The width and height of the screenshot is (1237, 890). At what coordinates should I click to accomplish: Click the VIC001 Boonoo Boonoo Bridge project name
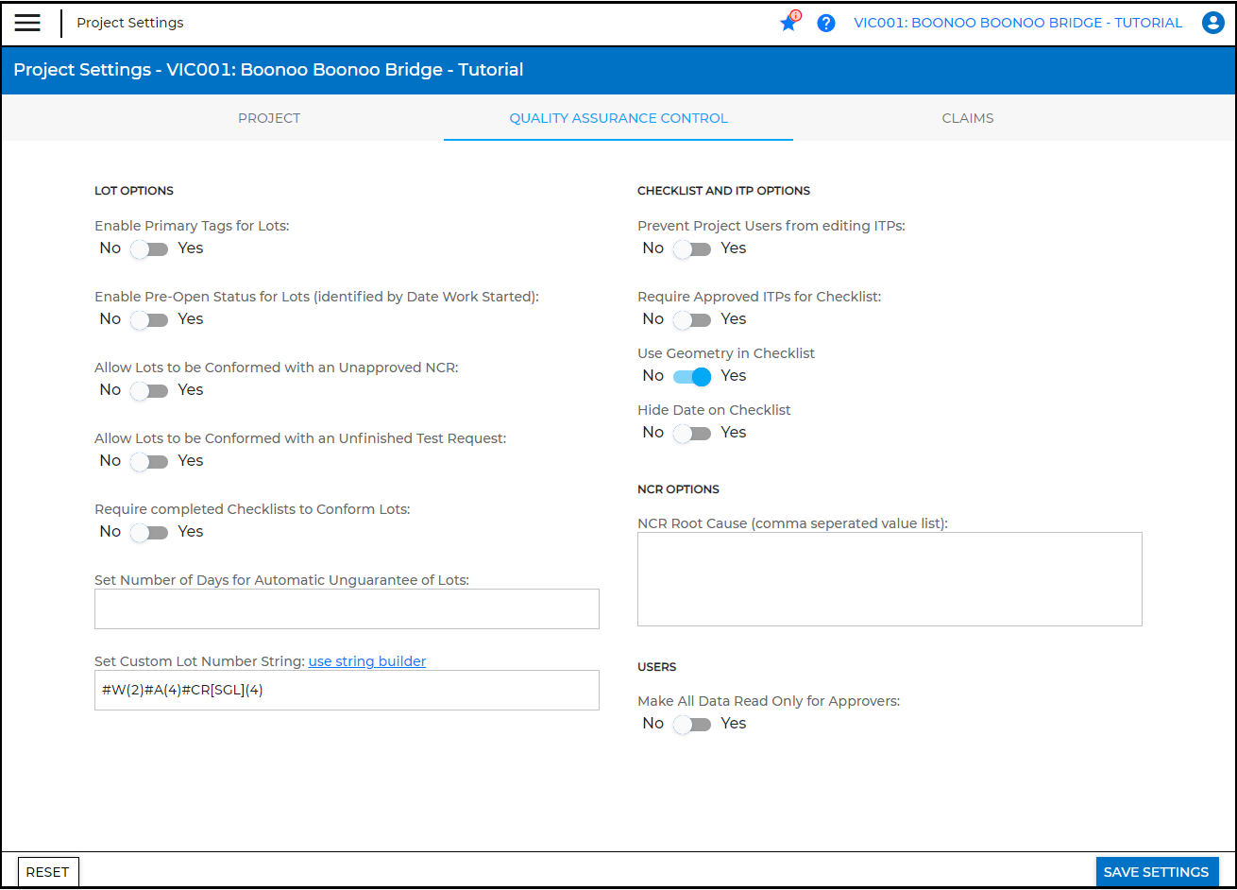1017,24
